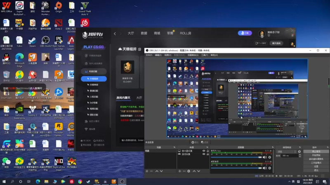Pop out Scenes dock via its header icon
This screenshot has width=330, height=185.
[174, 147]
